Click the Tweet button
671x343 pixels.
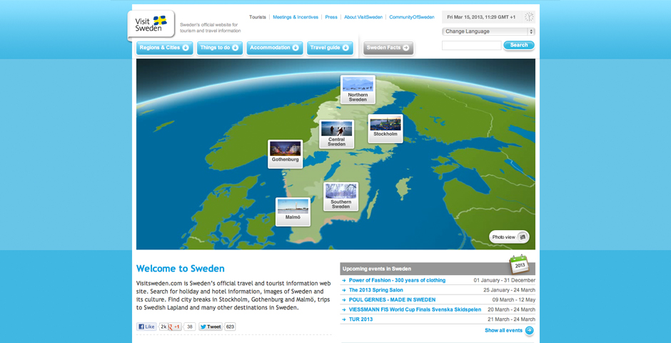(x=211, y=327)
